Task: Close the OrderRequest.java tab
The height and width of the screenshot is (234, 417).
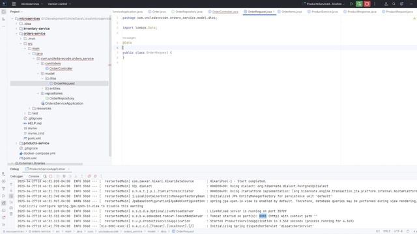Action: 274,12
